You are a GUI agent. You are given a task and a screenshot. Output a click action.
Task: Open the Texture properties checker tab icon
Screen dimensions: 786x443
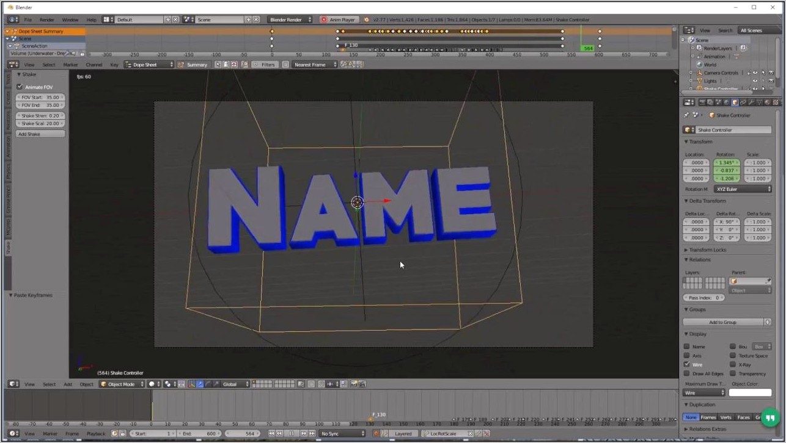click(776, 102)
